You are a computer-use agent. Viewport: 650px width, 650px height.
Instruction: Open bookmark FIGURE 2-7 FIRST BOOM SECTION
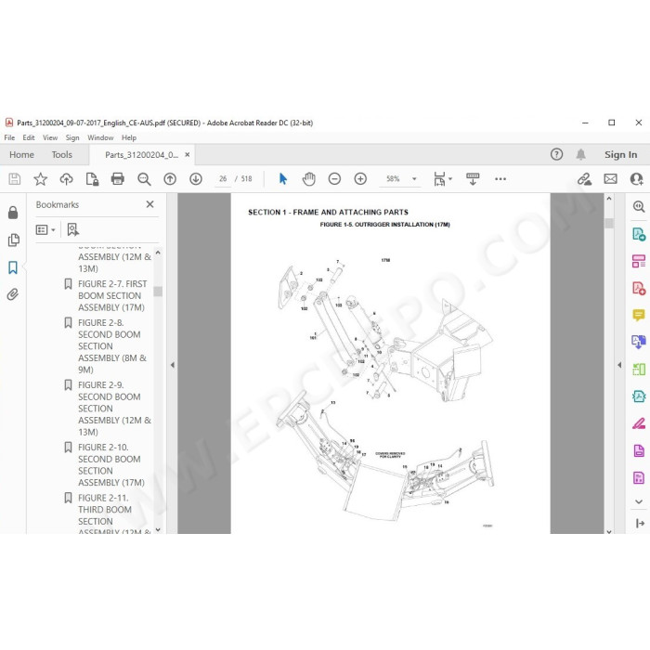112,295
